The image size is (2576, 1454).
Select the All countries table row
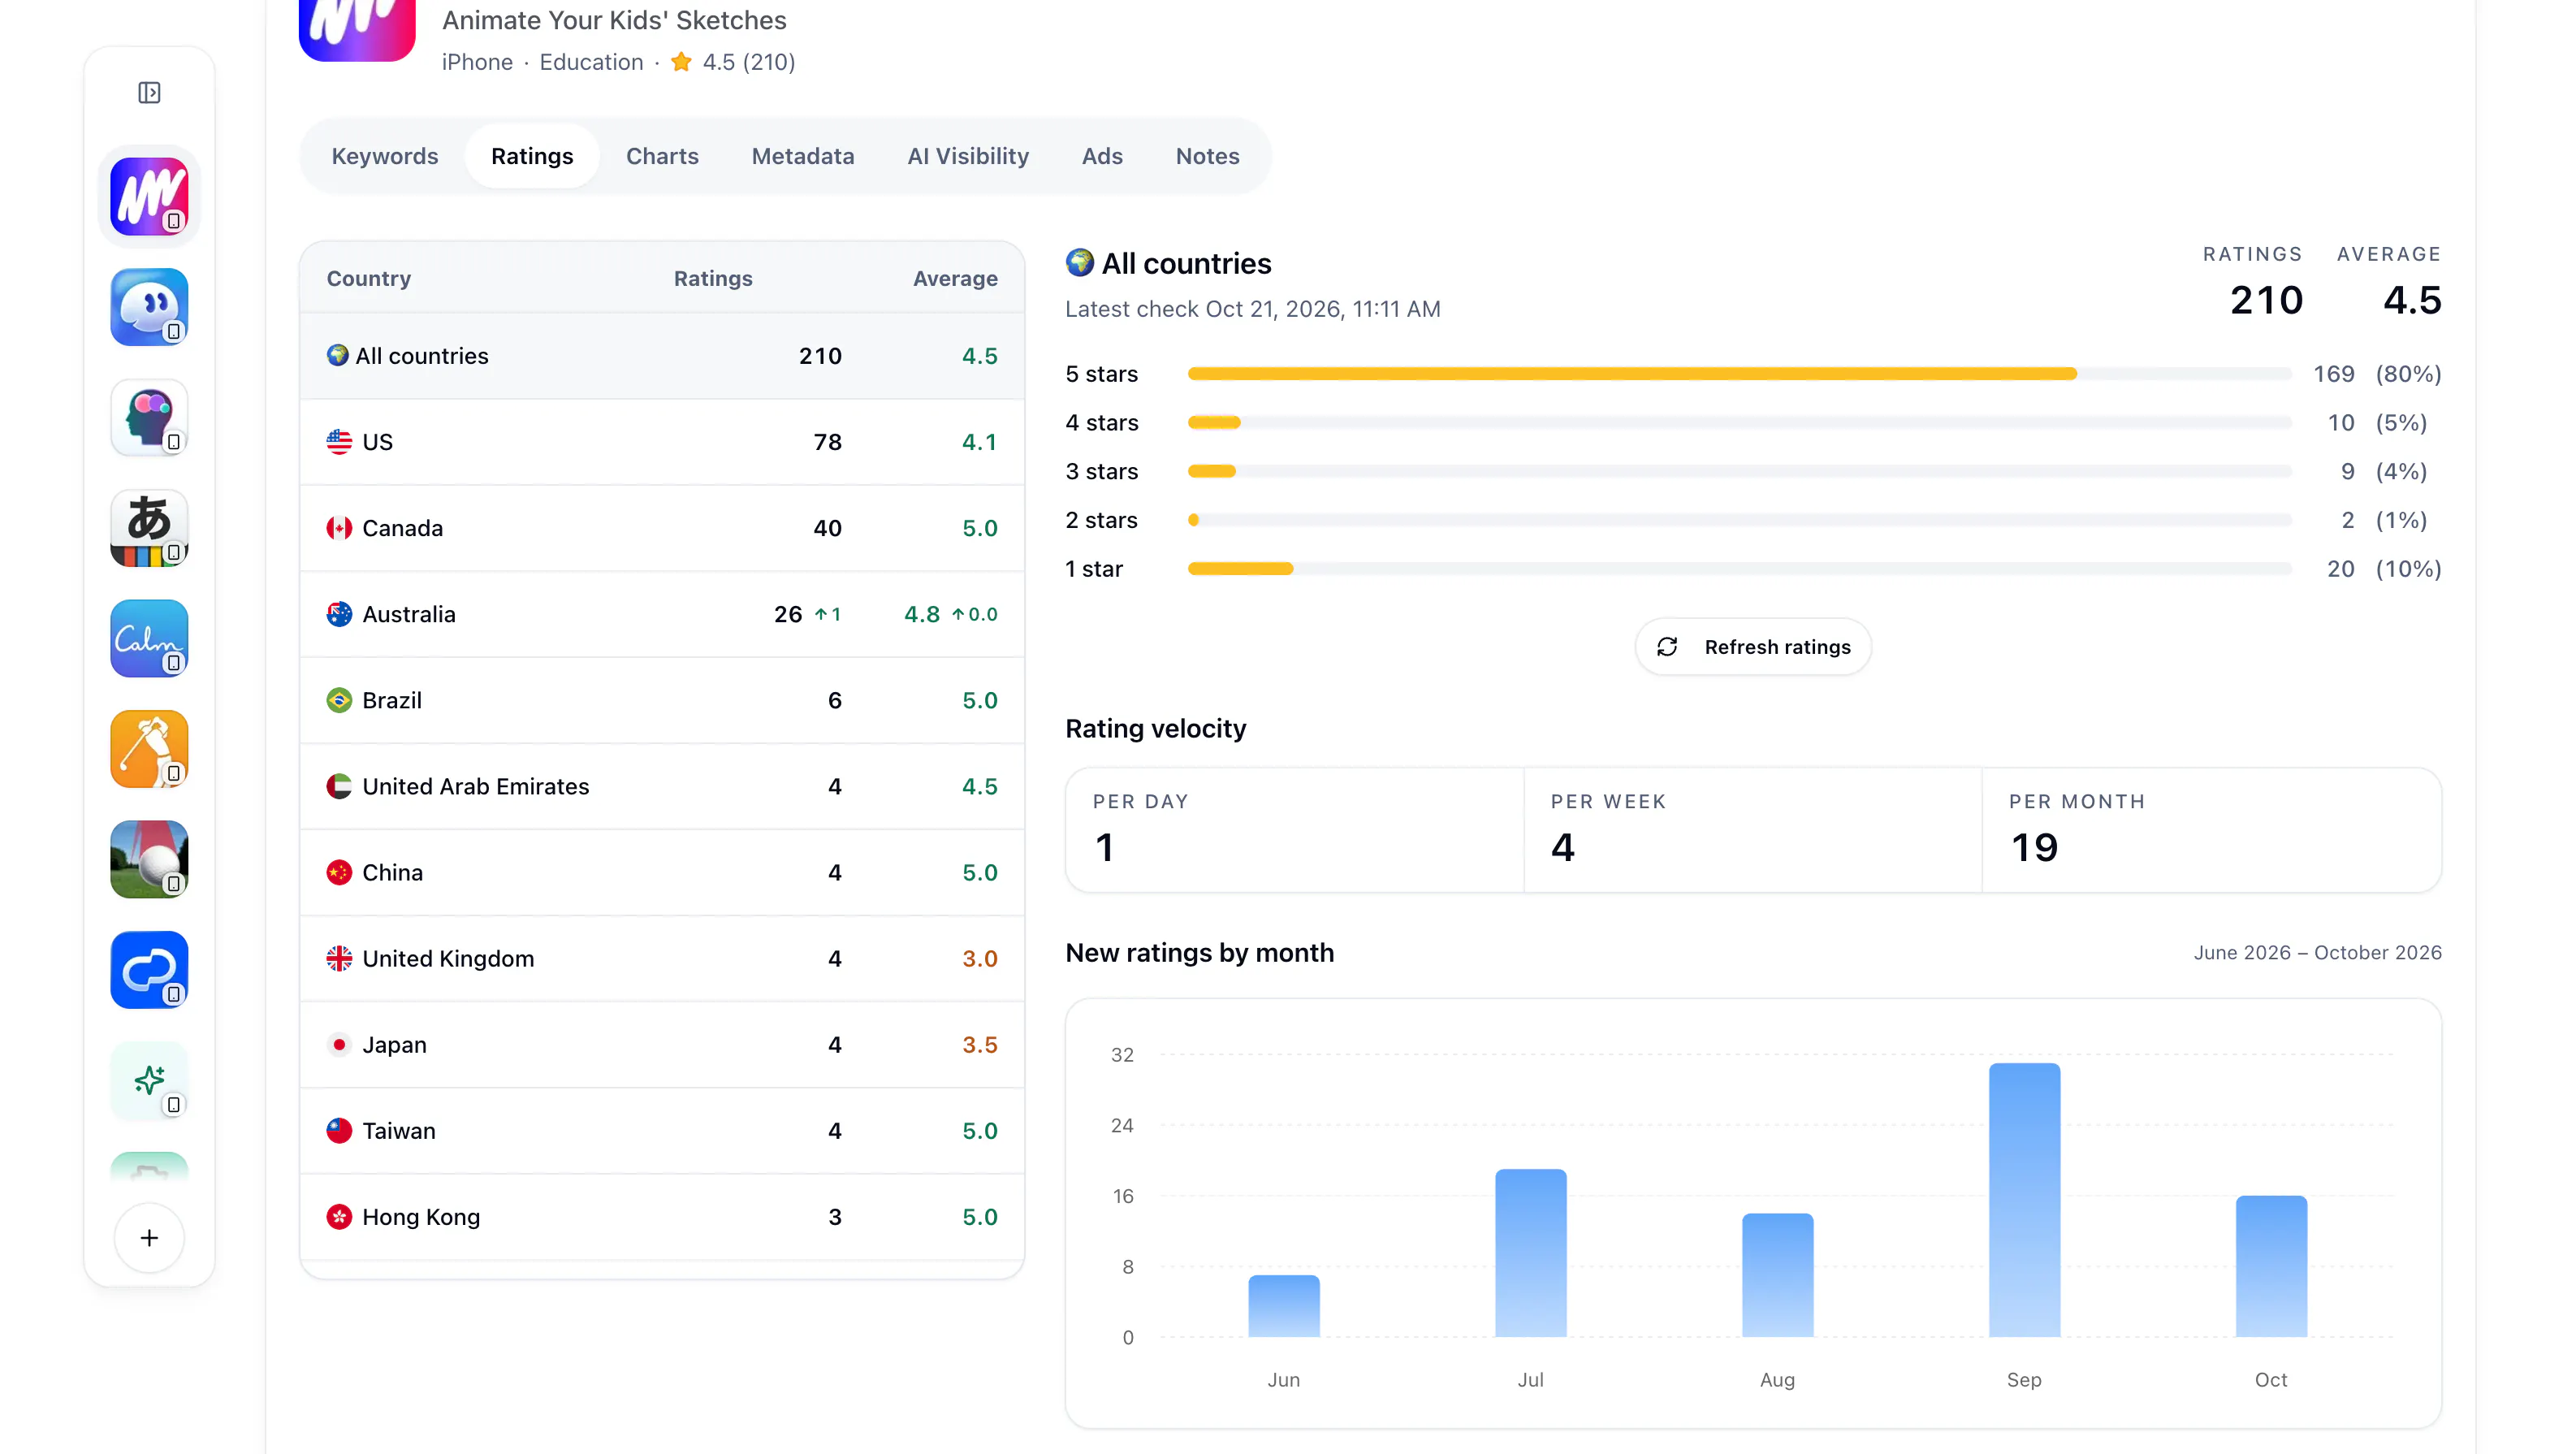662,356
